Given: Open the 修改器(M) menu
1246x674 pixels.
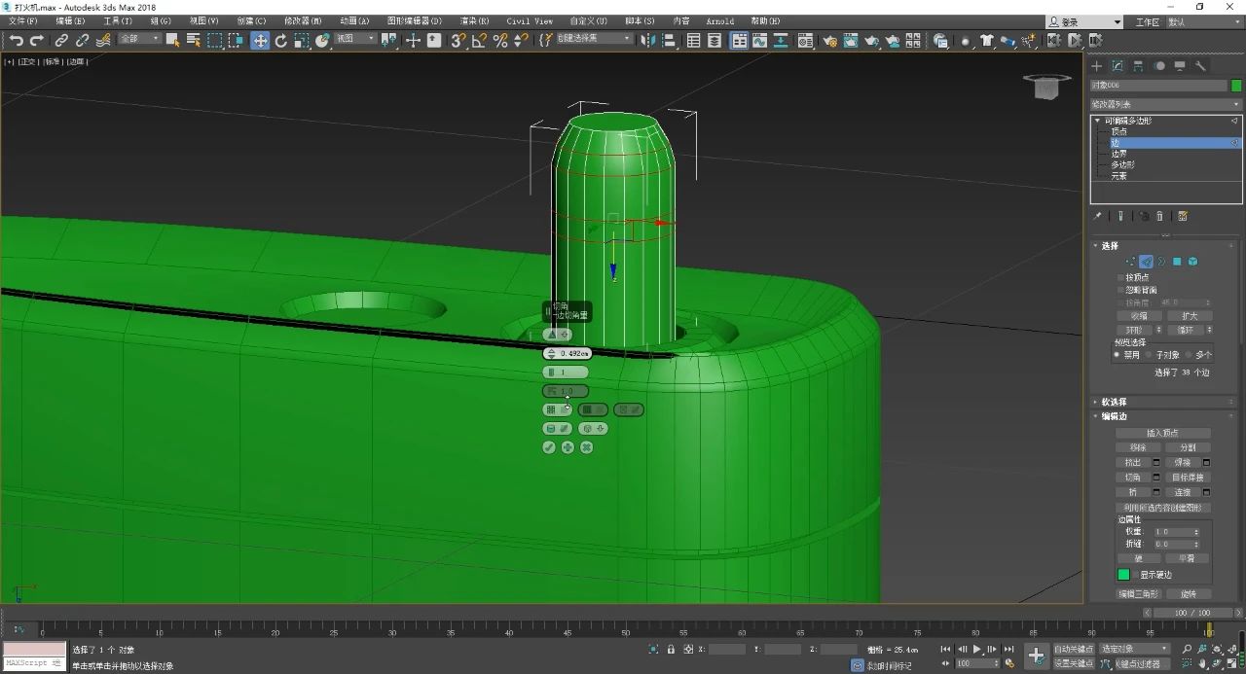Looking at the screenshot, I should point(303,20).
